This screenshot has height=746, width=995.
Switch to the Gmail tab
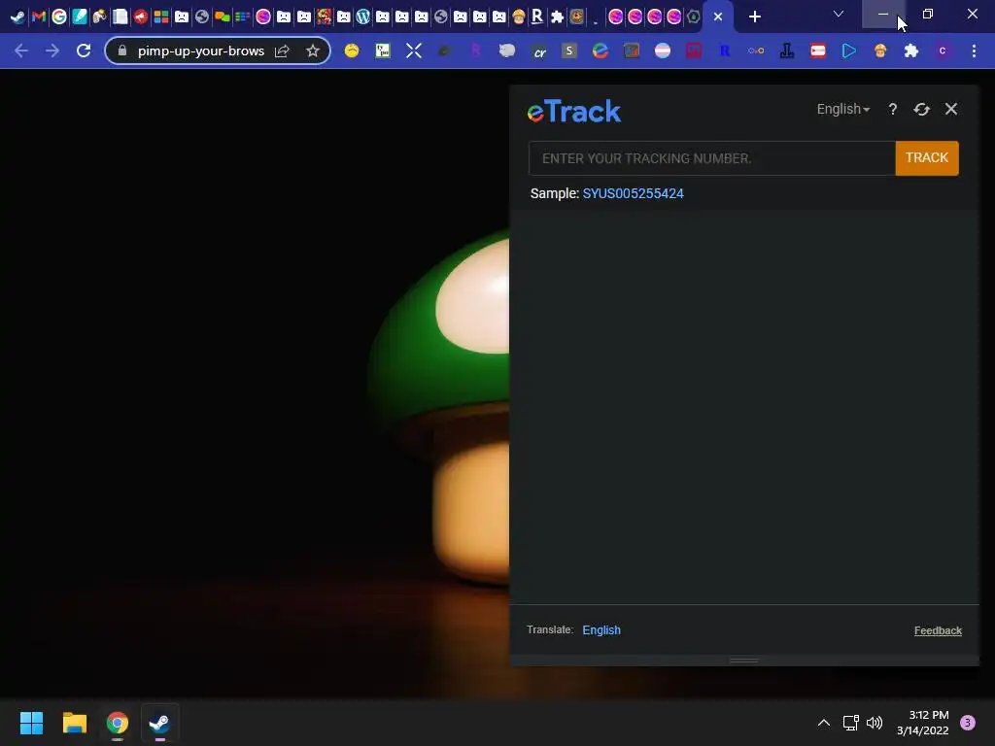point(39,17)
